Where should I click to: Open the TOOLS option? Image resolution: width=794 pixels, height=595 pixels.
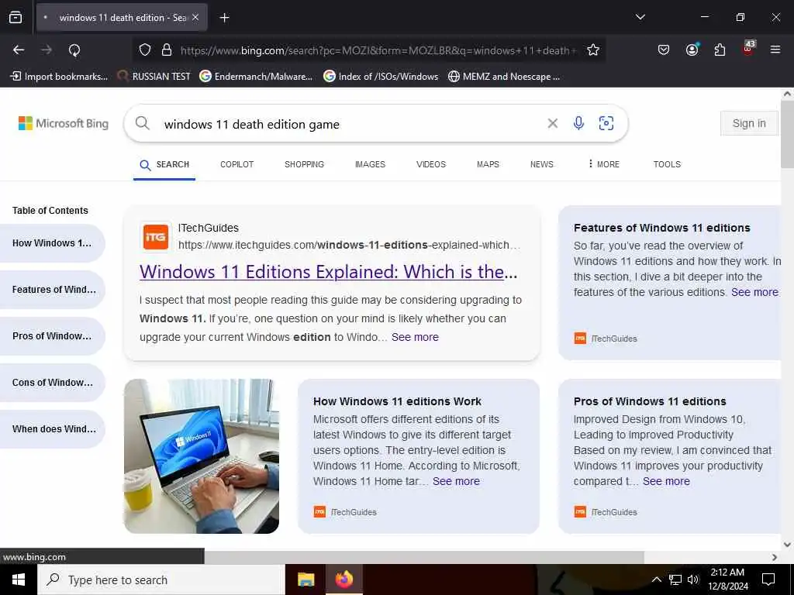[667, 164]
